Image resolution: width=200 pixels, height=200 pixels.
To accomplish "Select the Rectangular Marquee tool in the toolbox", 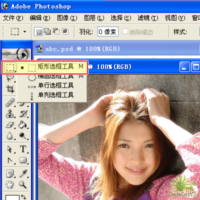I will [x=10, y=67].
